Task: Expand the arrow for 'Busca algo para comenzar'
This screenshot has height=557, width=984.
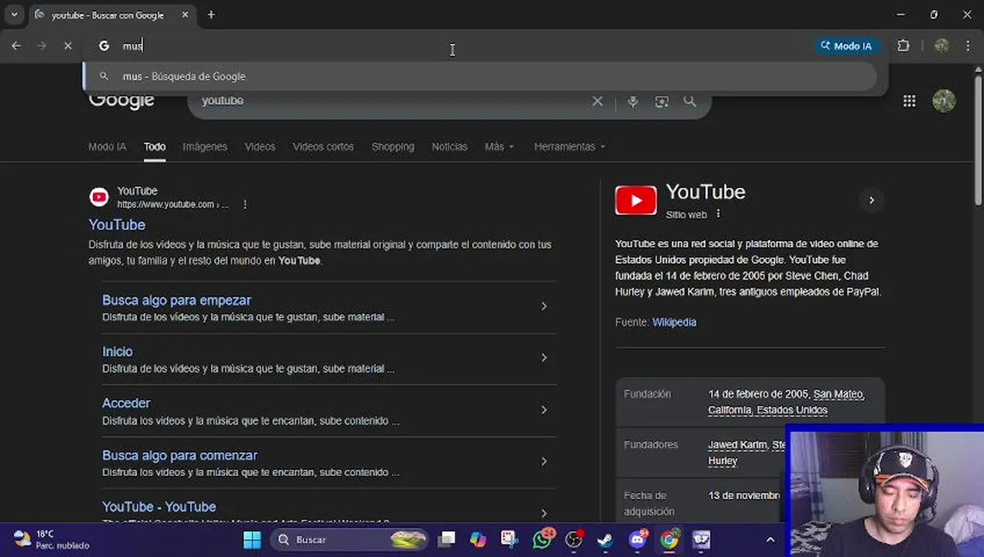Action: tap(544, 462)
